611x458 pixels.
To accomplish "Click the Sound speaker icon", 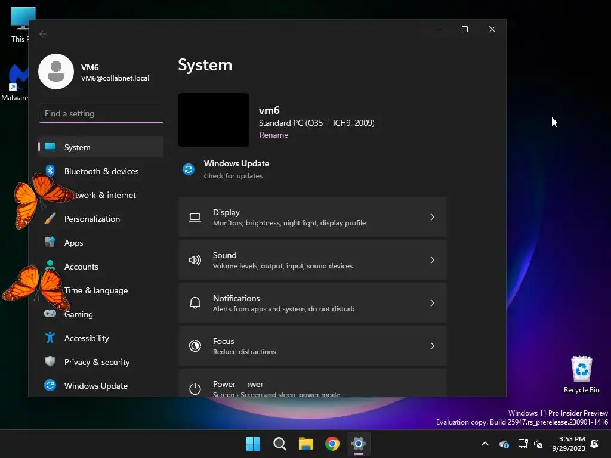I will pyautogui.click(x=195, y=260).
